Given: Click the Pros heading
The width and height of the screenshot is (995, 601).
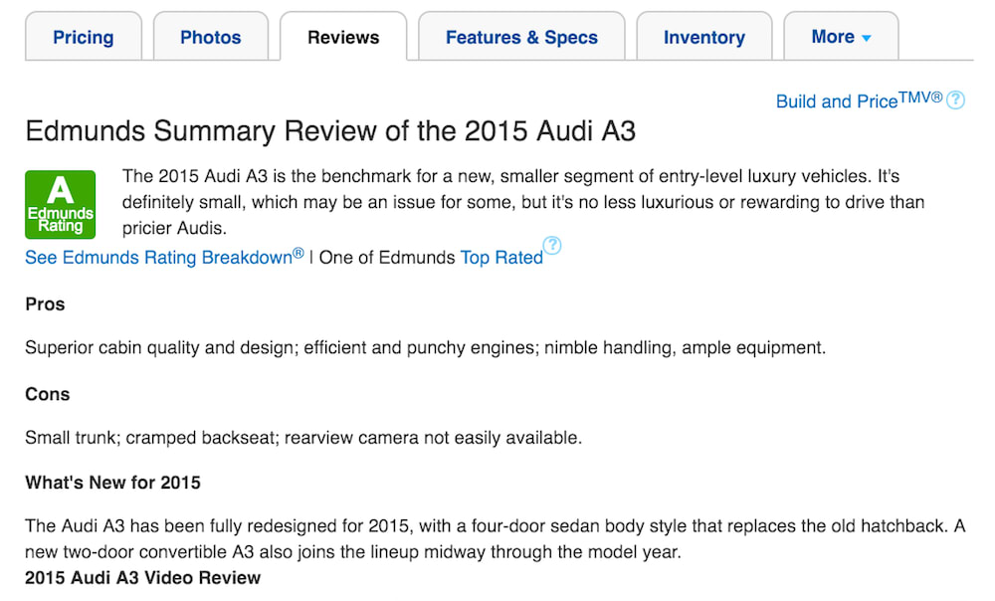Looking at the screenshot, I should pos(45,304).
